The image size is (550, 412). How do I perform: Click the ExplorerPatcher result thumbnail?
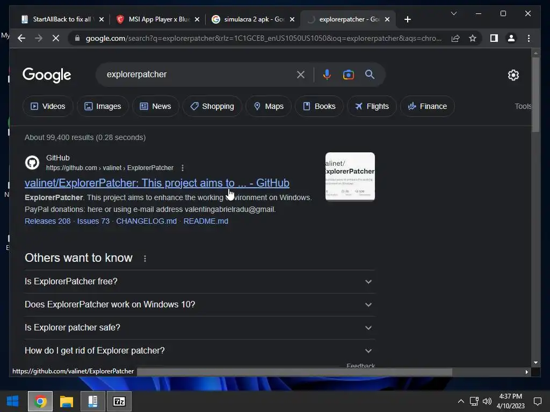(x=350, y=176)
